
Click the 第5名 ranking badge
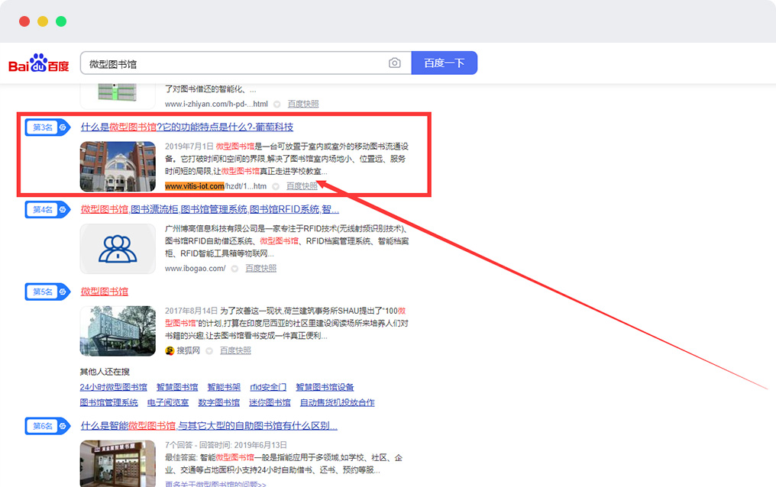pyautogui.click(x=48, y=292)
